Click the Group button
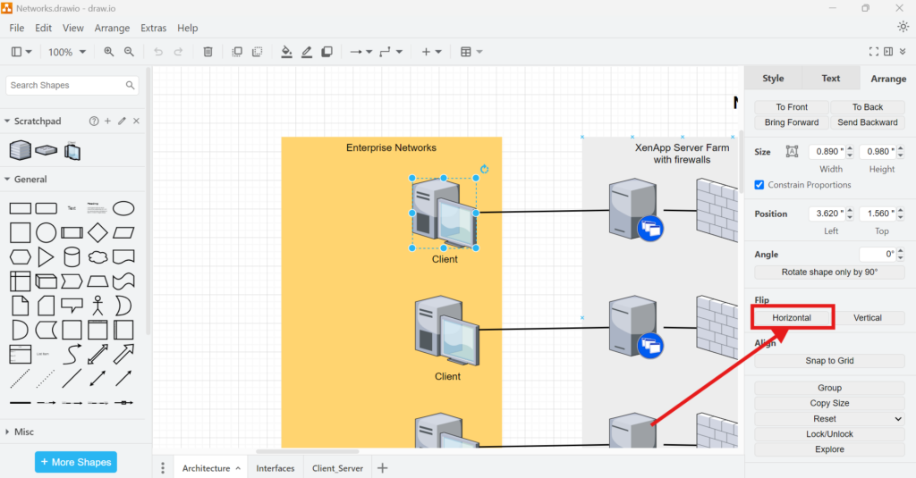The width and height of the screenshot is (916, 478). click(x=829, y=388)
